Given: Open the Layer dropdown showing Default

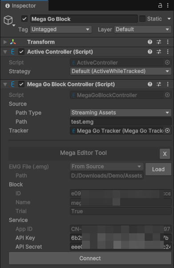Looking at the screenshot, I should 143,29.
